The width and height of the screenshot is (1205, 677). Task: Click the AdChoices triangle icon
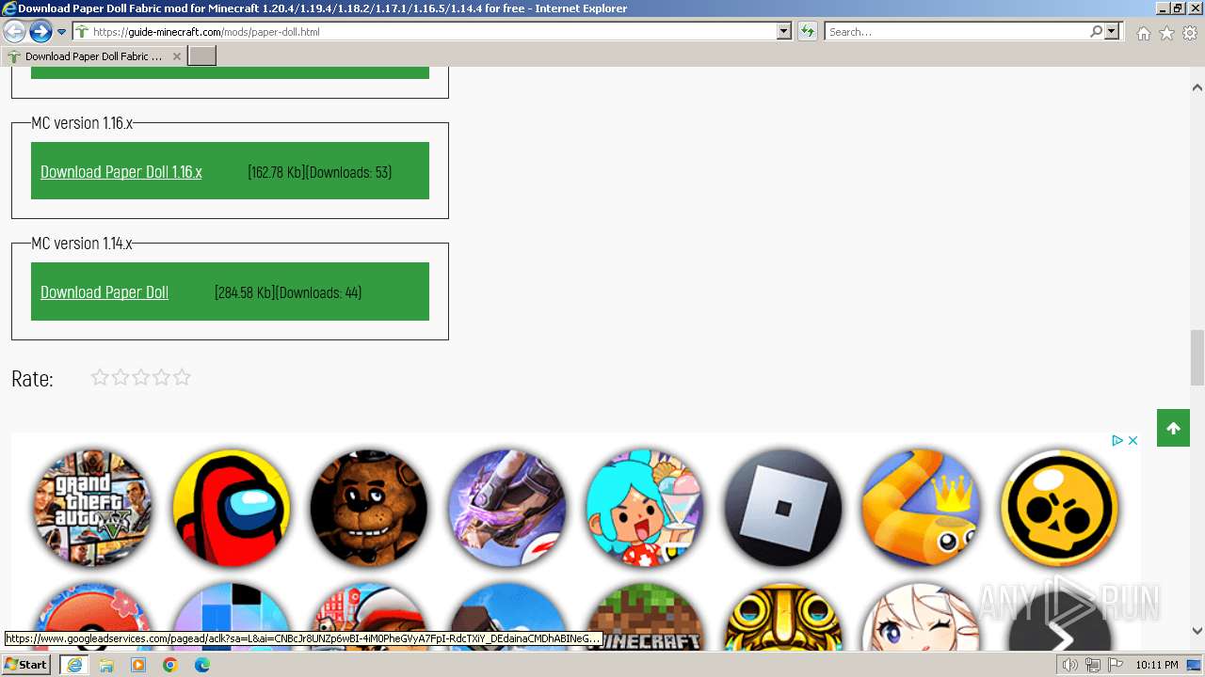[1117, 440]
